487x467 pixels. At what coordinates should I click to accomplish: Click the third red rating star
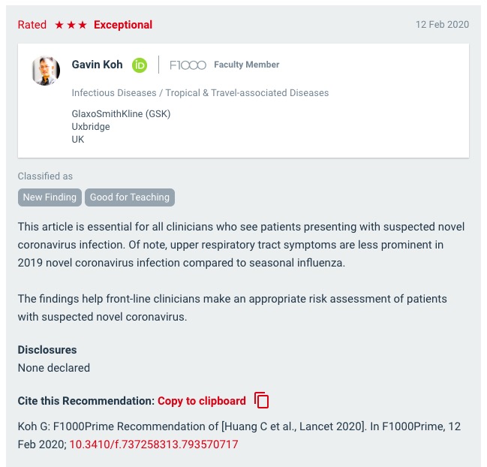pyautogui.click(x=83, y=25)
